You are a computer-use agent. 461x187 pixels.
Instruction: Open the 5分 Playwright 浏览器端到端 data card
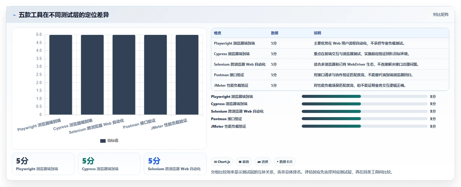click(43, 164)
